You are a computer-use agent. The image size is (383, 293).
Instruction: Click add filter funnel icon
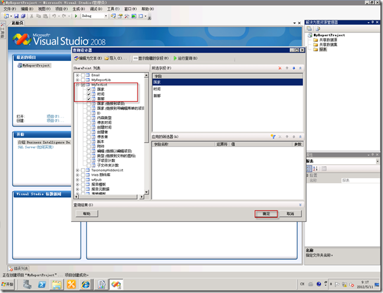(273, 136)
